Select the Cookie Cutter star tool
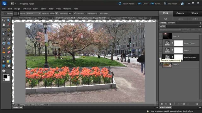 [4, 43]
